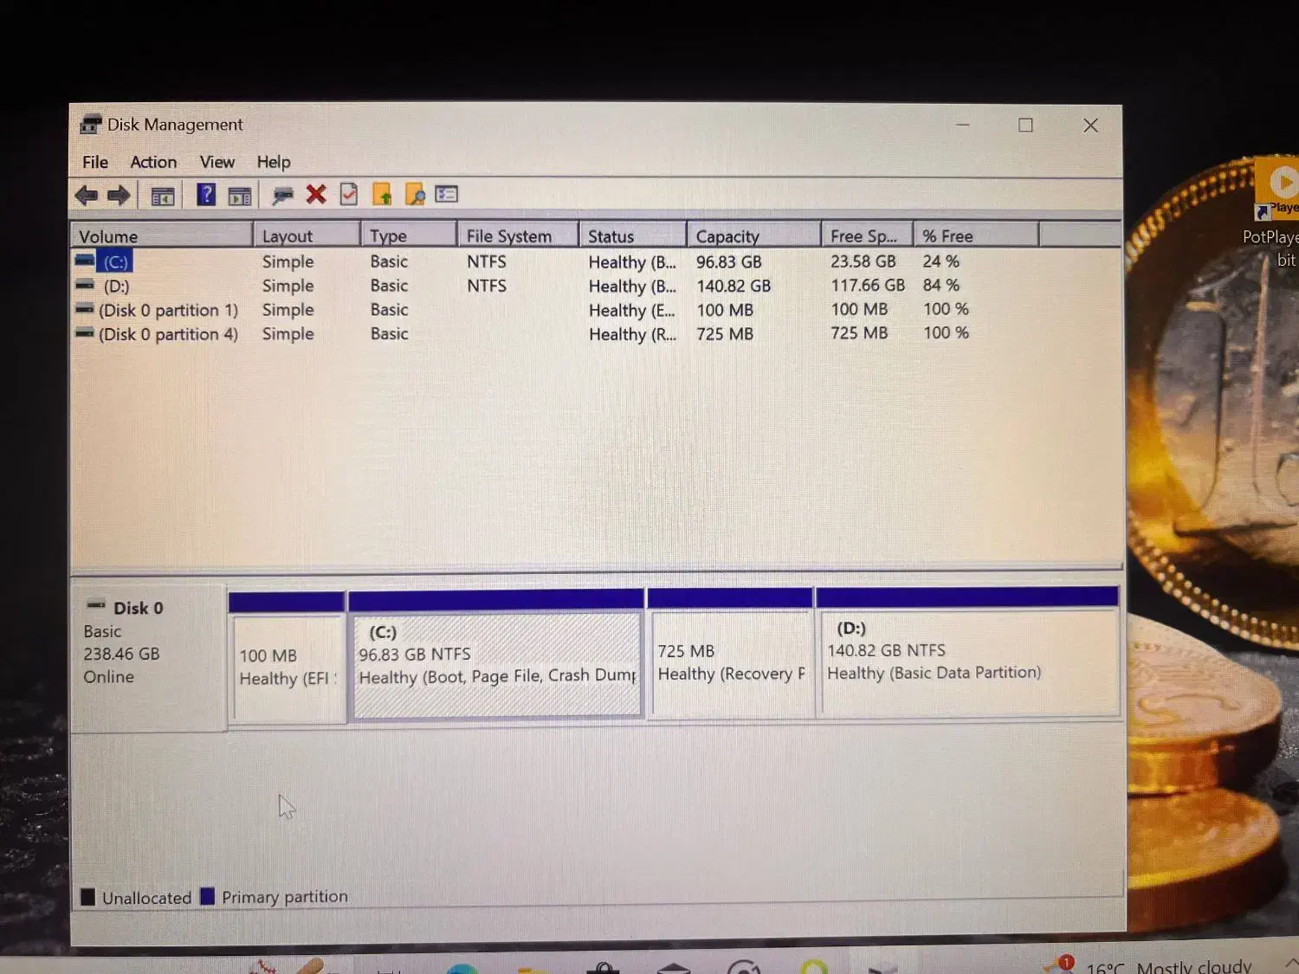Click the red X Delete icon
The width and height of the screenshot is (1299, 974).
[316, 195]
